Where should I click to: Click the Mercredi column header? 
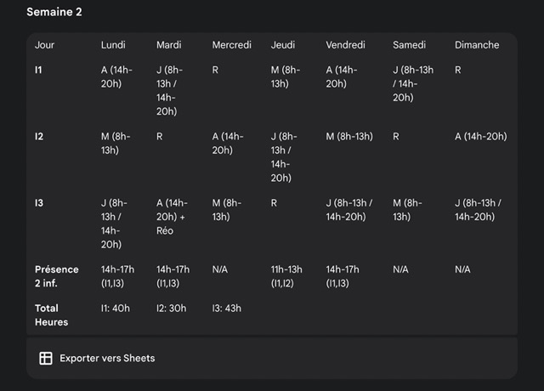point(231,45)
